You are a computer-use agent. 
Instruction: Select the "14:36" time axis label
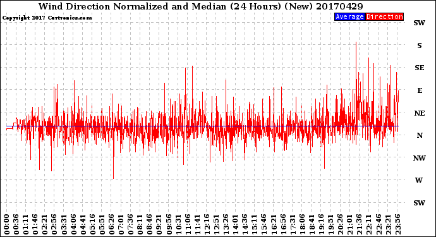click(x=245, y=224)
